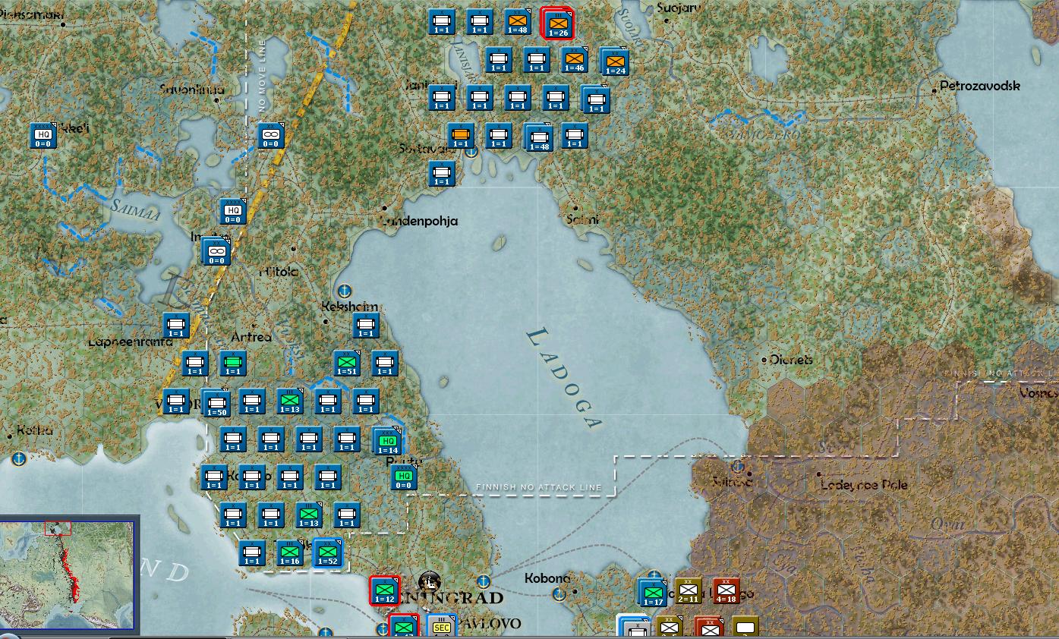Click the Leningrad factory city icon

coord(430,582)
